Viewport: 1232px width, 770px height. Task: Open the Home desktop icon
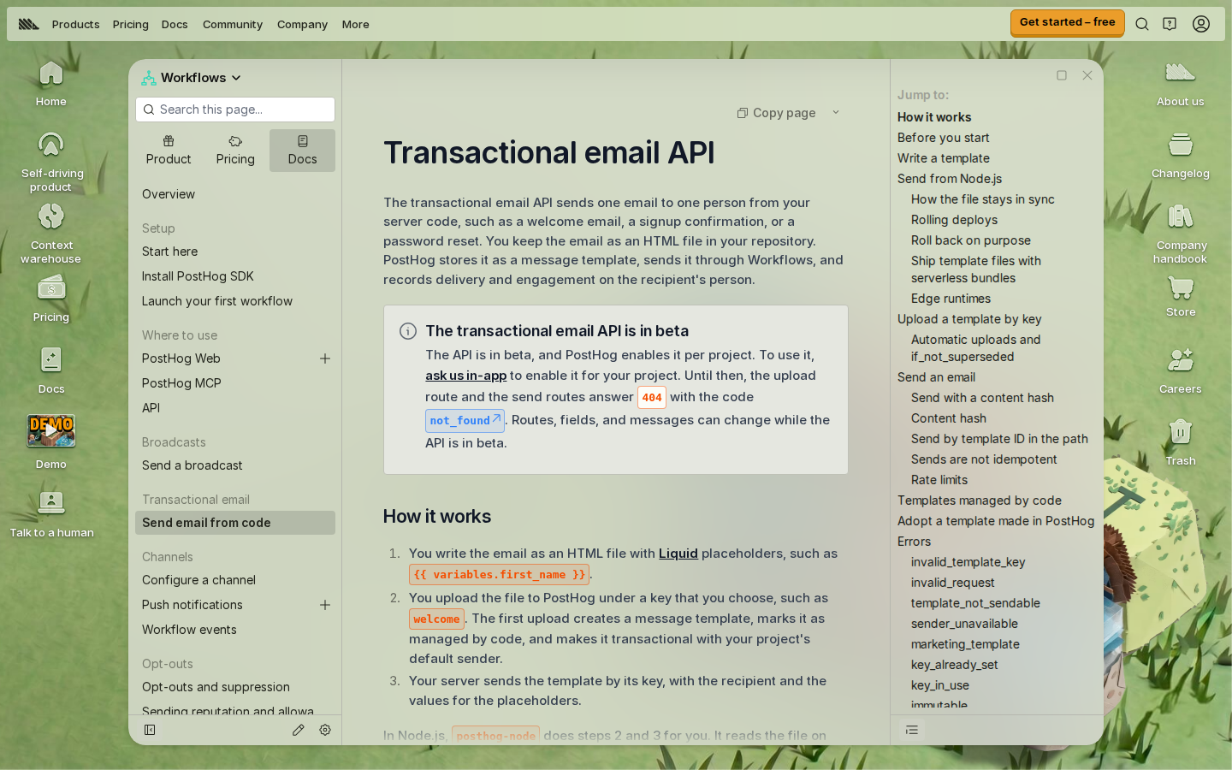point(51,83)
